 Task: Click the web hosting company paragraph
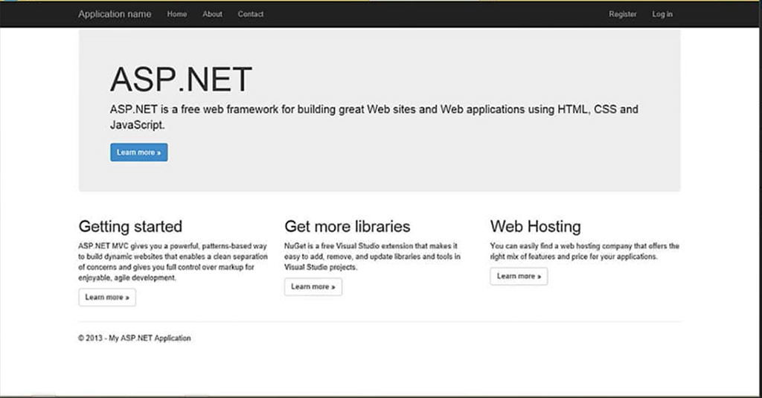pos(585,251)
